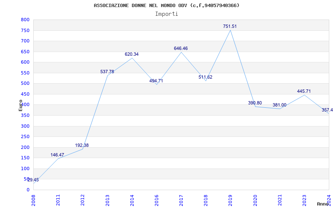The height and width of the screenshot is (208, 333).
Task: Click the x-axis year 2020
Action: pos(255,200)
